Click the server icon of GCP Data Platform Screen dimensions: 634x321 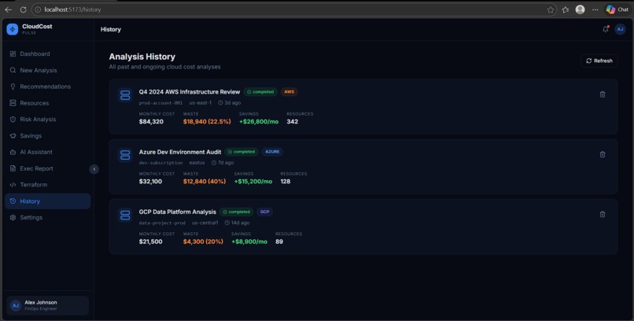tap(125, 215)
